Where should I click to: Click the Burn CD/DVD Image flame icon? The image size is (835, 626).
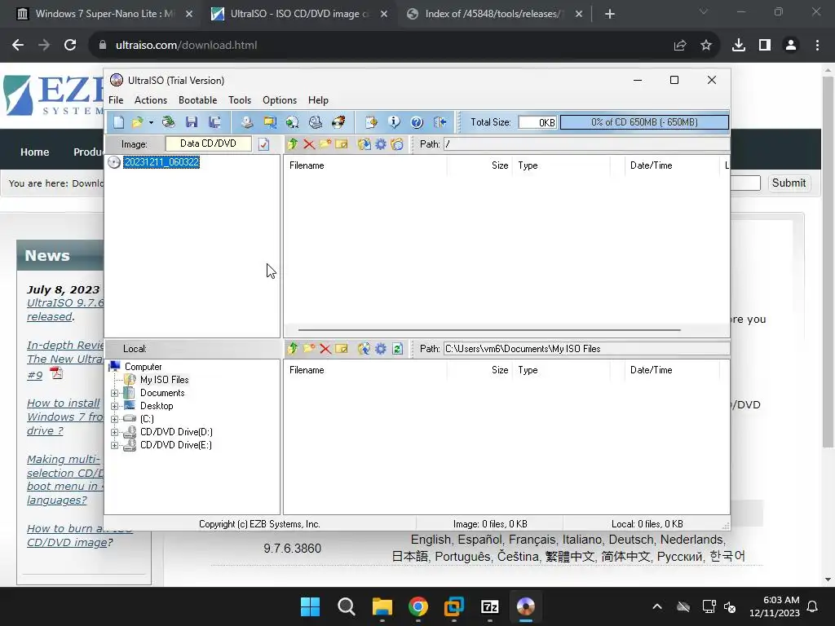coord(338,122)
